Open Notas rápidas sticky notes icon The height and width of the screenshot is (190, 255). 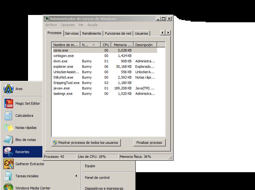tap(8, 128)
